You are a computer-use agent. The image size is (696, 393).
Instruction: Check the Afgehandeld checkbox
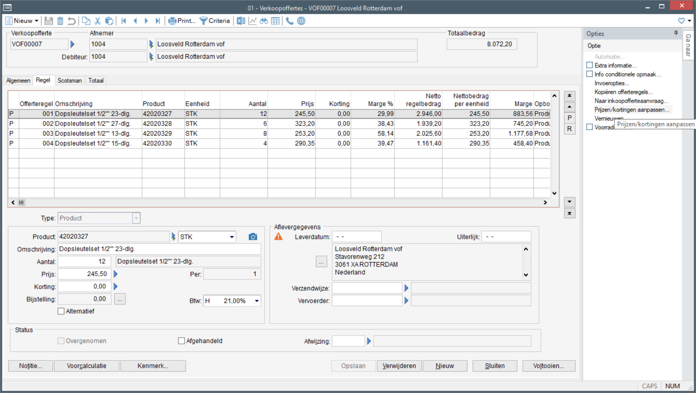coord(182,341)
